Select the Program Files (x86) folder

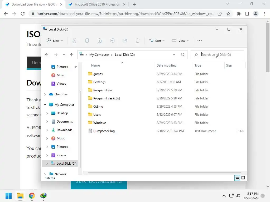pos(107,98)
